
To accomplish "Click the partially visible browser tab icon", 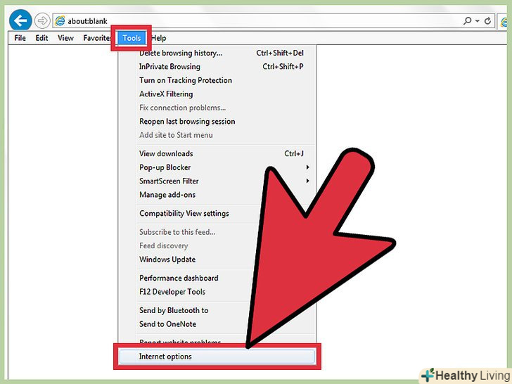I will [x=505, y=22].
